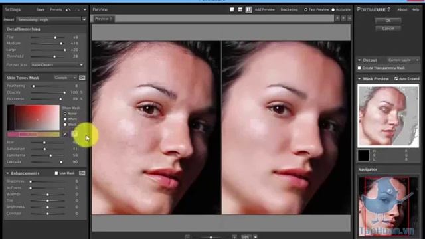Select the vertical split preview layout icon
425x239 pixels.
pos(248,9)
